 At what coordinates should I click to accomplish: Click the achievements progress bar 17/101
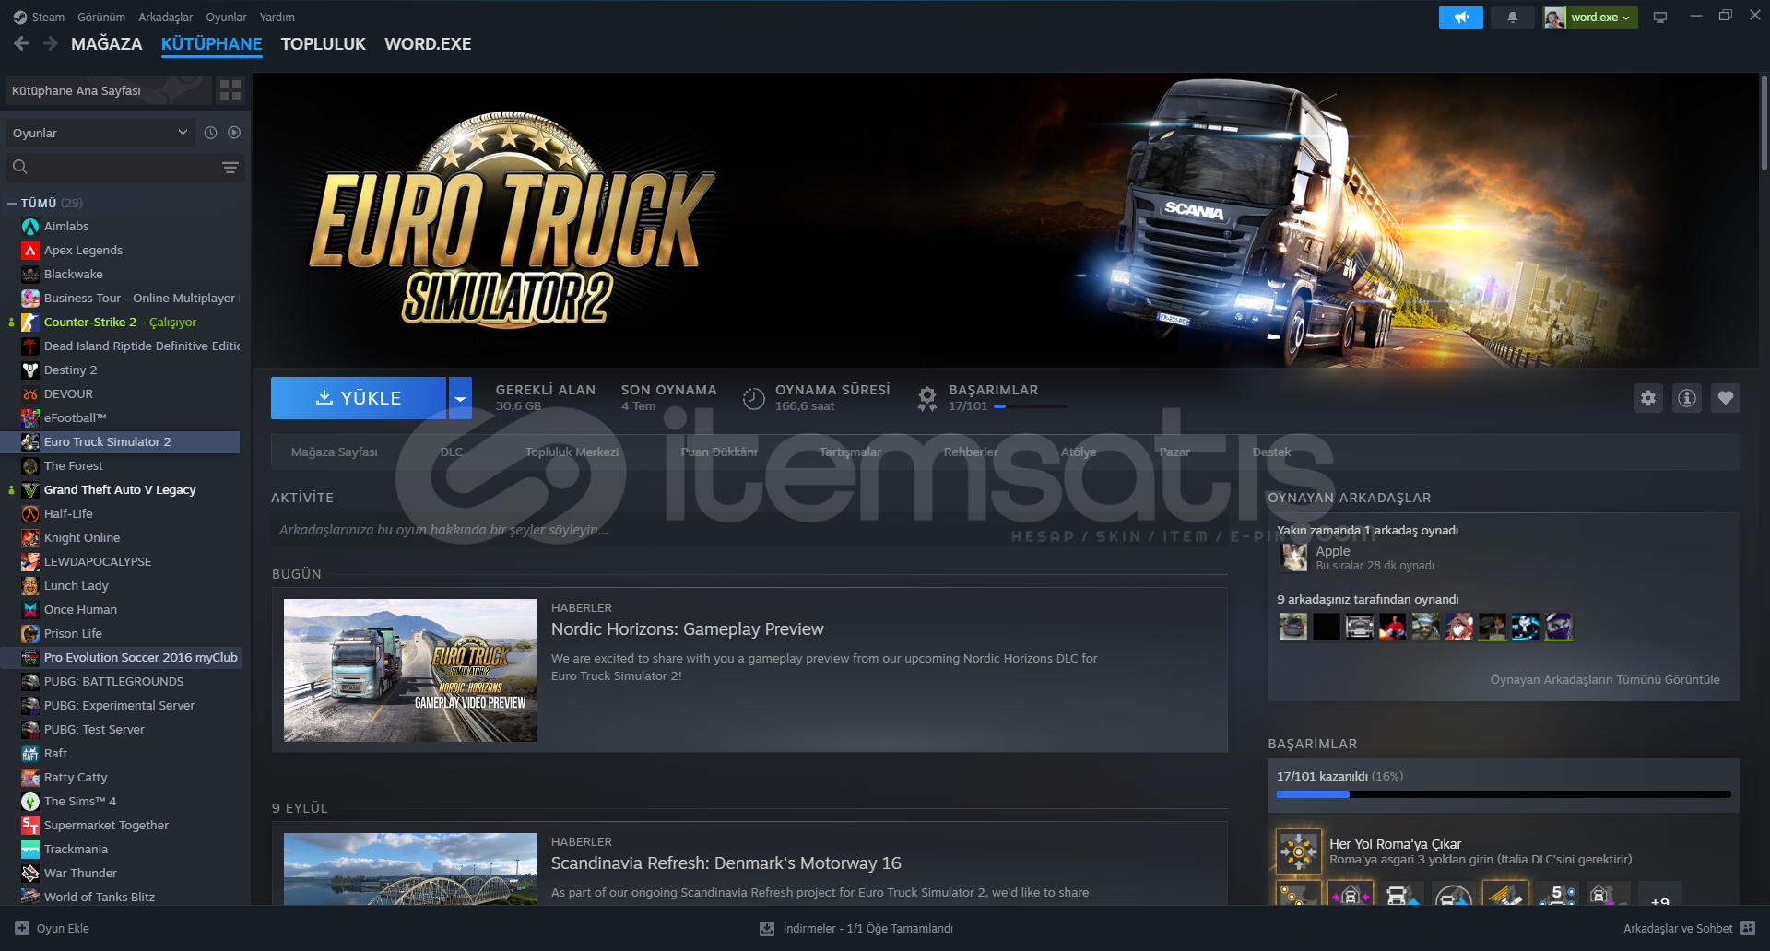click(1504, 793)
